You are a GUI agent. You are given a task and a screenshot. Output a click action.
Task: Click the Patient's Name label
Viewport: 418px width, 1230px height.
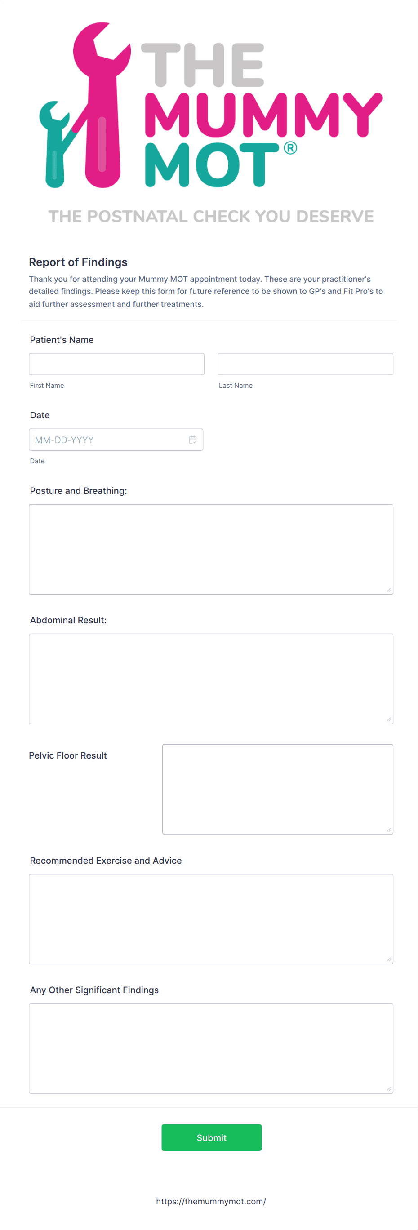(x=62, y=339)
